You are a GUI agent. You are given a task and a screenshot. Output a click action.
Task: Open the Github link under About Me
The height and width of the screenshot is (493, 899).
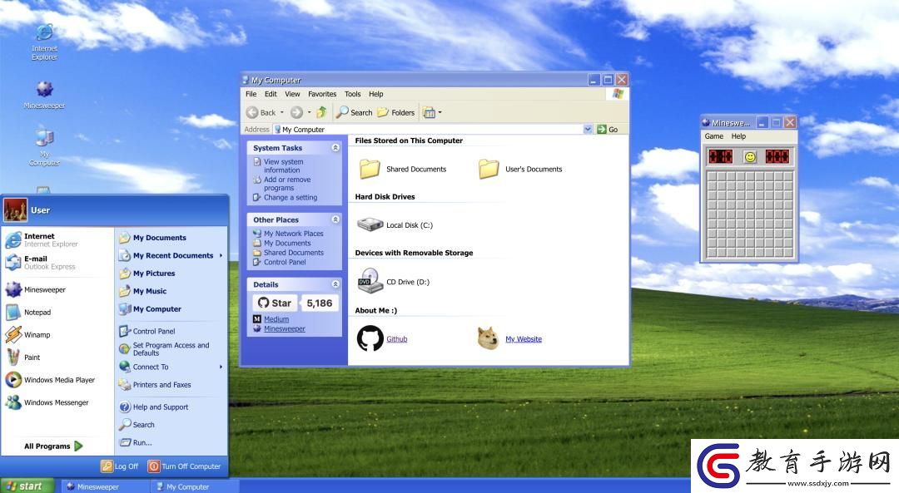click(397, 339)
